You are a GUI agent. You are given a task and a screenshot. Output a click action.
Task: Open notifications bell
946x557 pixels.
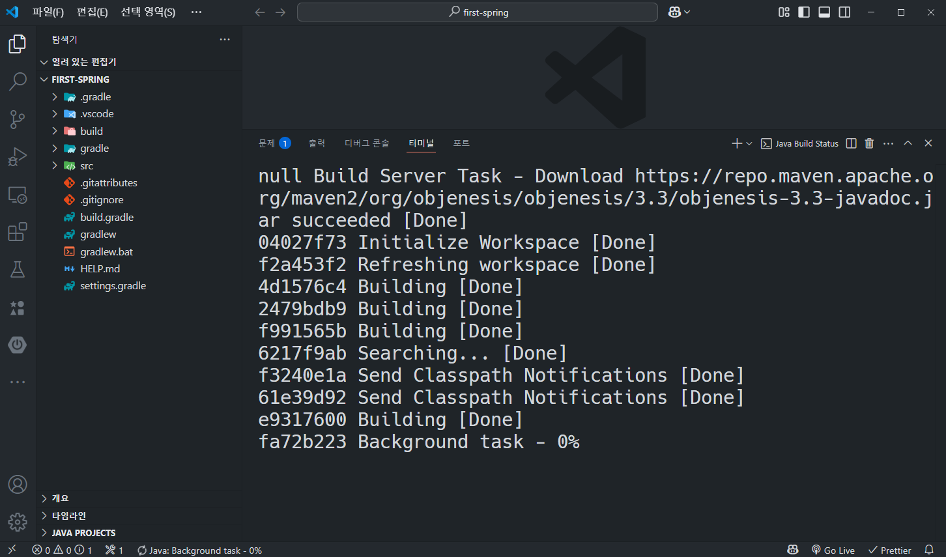(930, 550)
